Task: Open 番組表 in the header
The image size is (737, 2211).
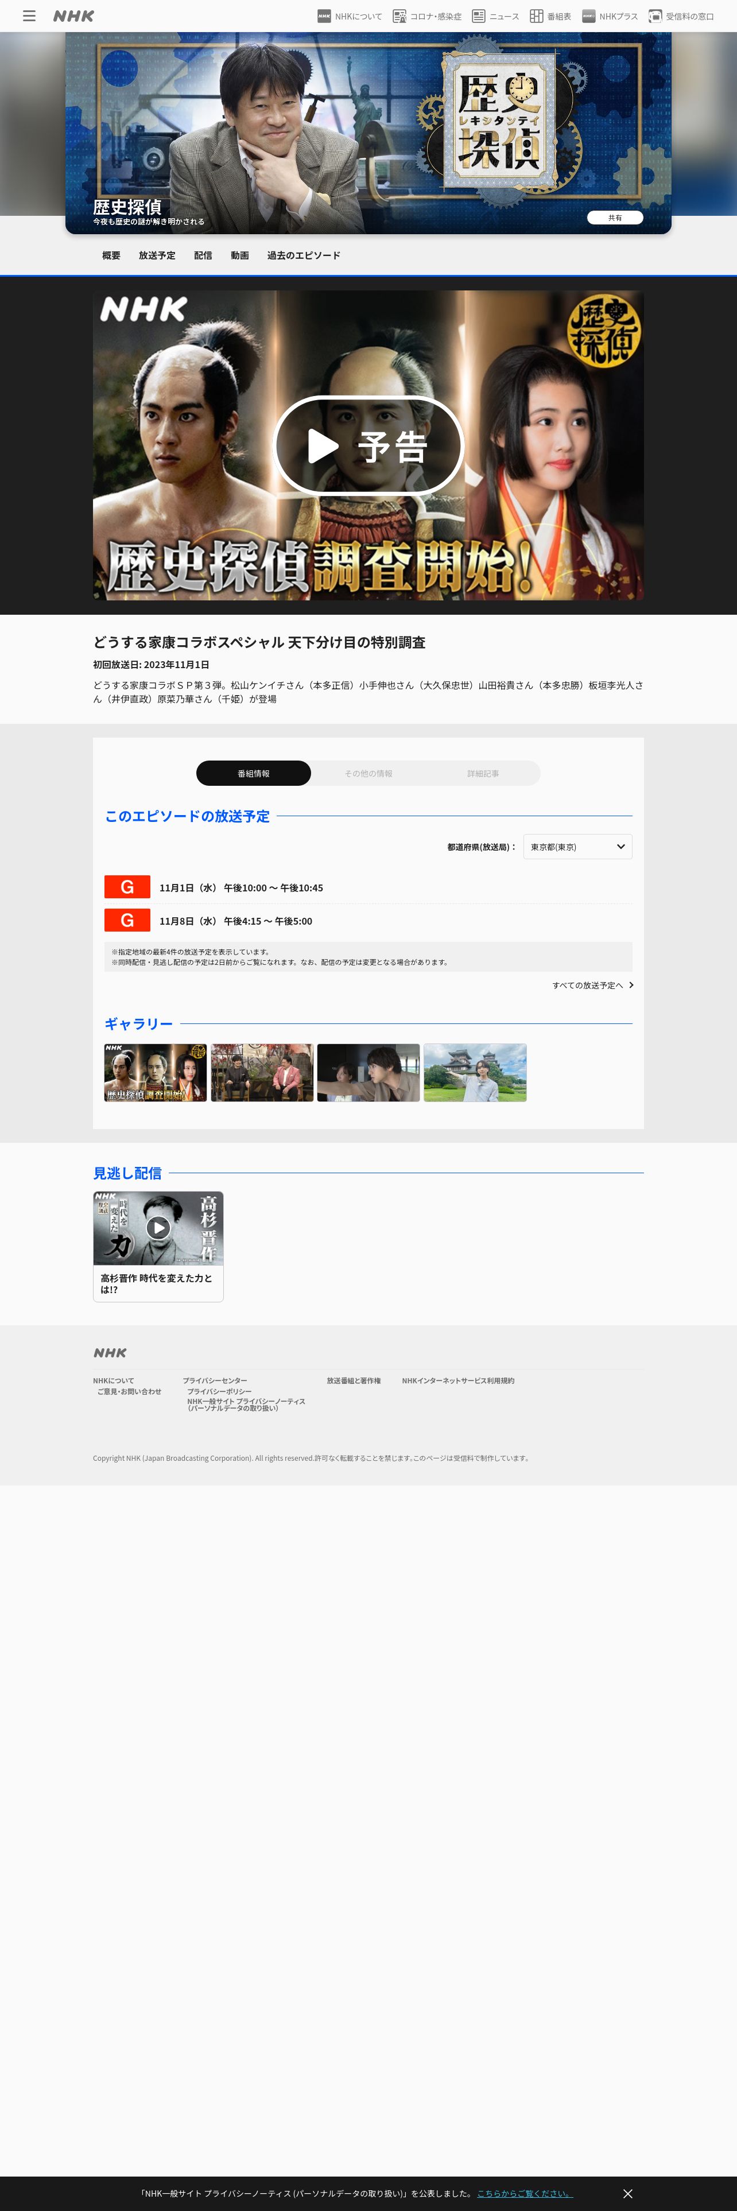Action: (550, 15)
